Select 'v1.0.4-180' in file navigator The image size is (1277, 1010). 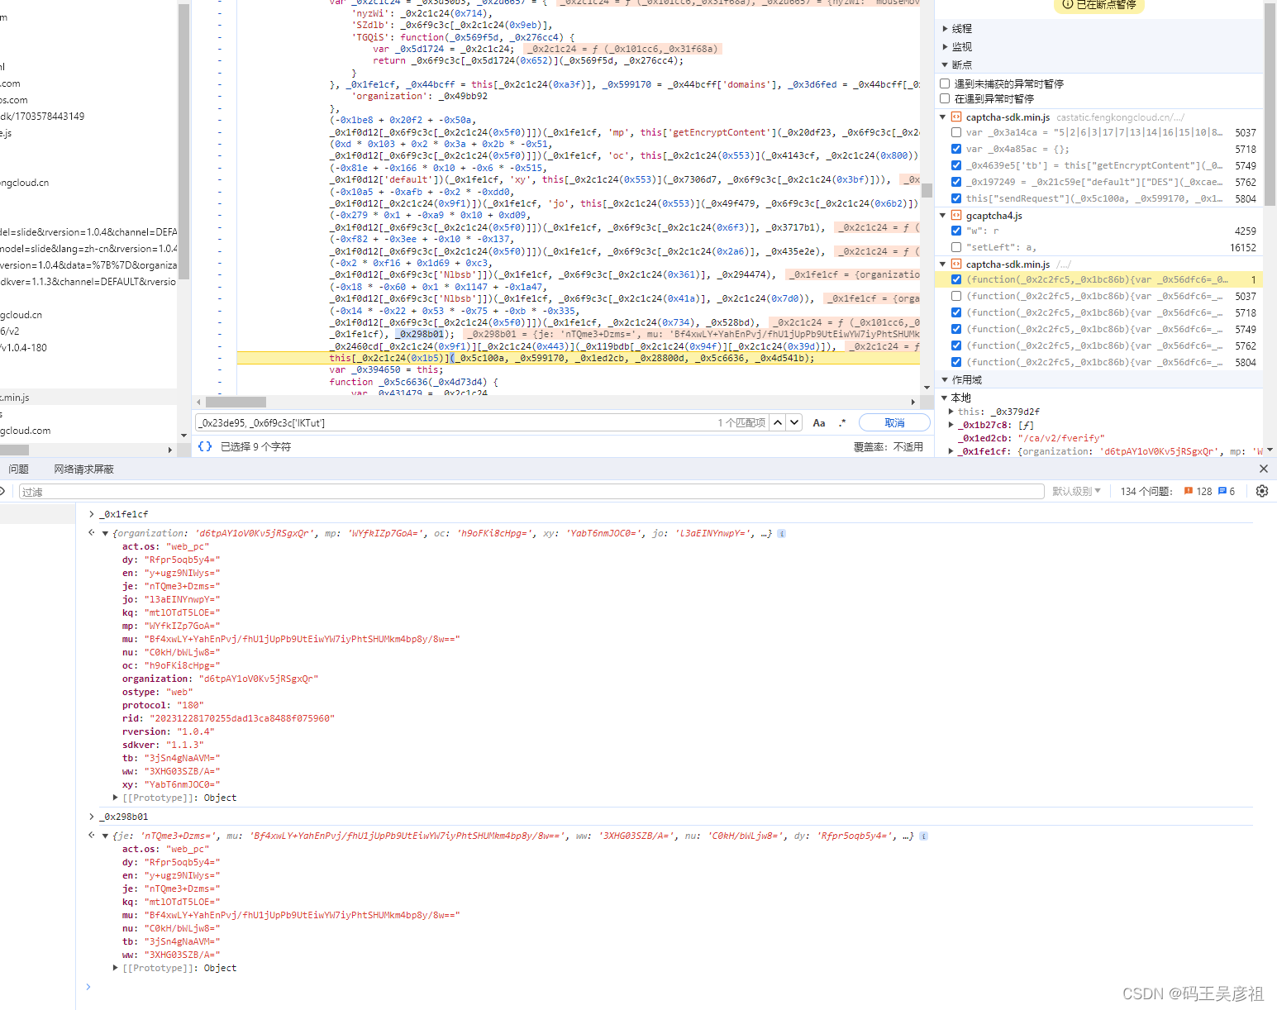[x=23, y=348]
